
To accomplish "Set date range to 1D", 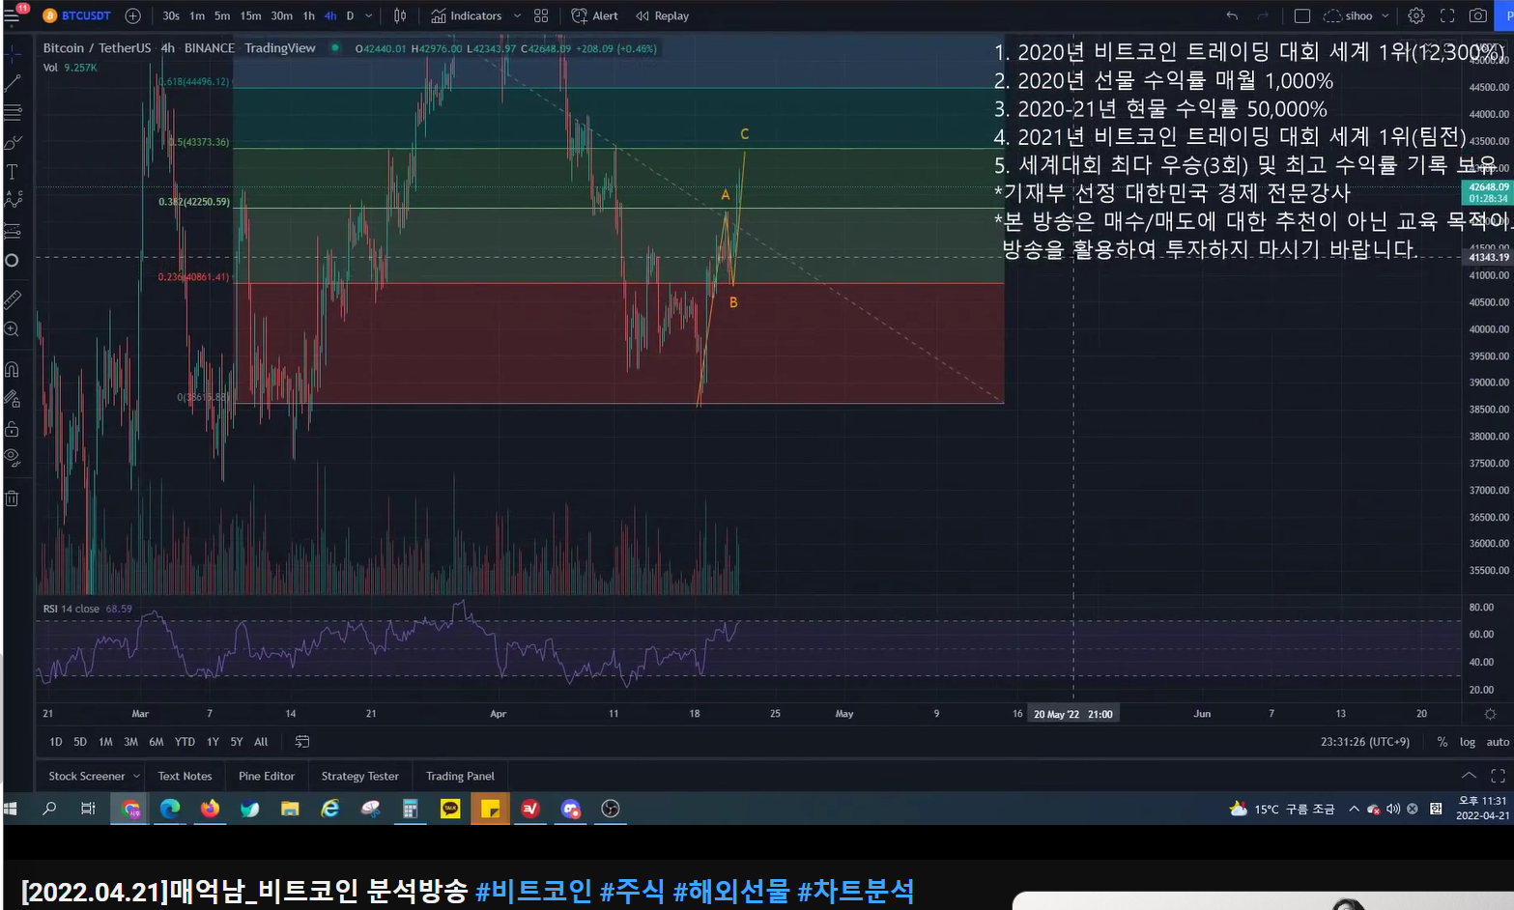I will coord(55,742).
